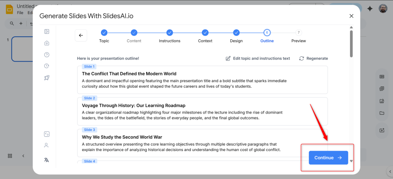Click the Slide 1 description paragraph
The width and height of the screenshot is (393, 179).
[184, 84]
